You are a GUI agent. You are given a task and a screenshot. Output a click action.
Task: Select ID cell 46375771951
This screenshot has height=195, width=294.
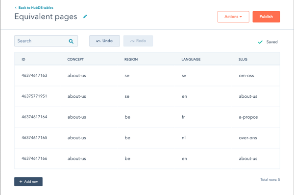[34, 96]
